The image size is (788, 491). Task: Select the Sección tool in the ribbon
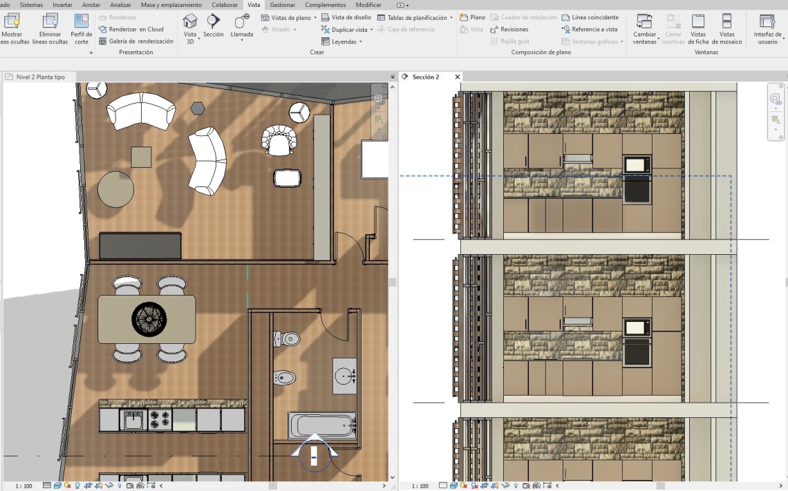[x=213, y=21]
